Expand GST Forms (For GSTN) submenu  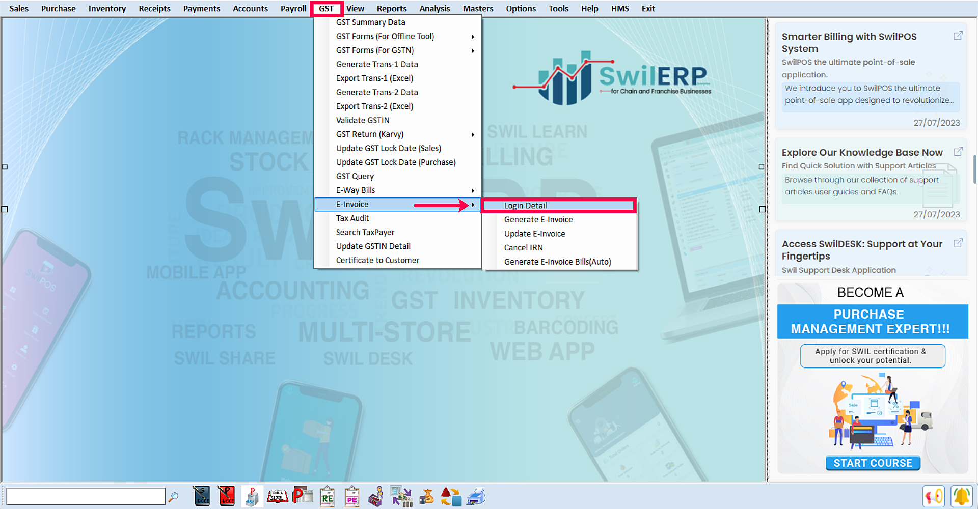click(398, 50)
